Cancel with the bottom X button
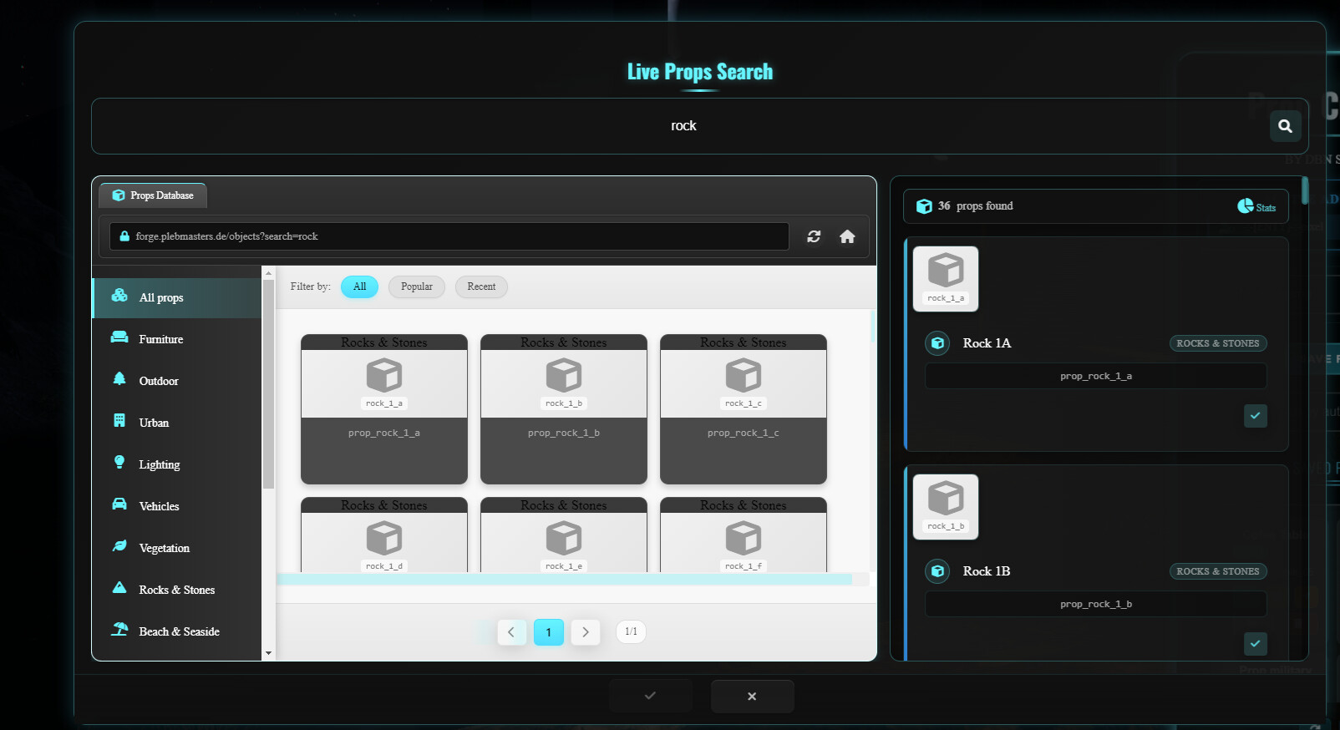This screenshot has height=730, width=1340. 752,696
